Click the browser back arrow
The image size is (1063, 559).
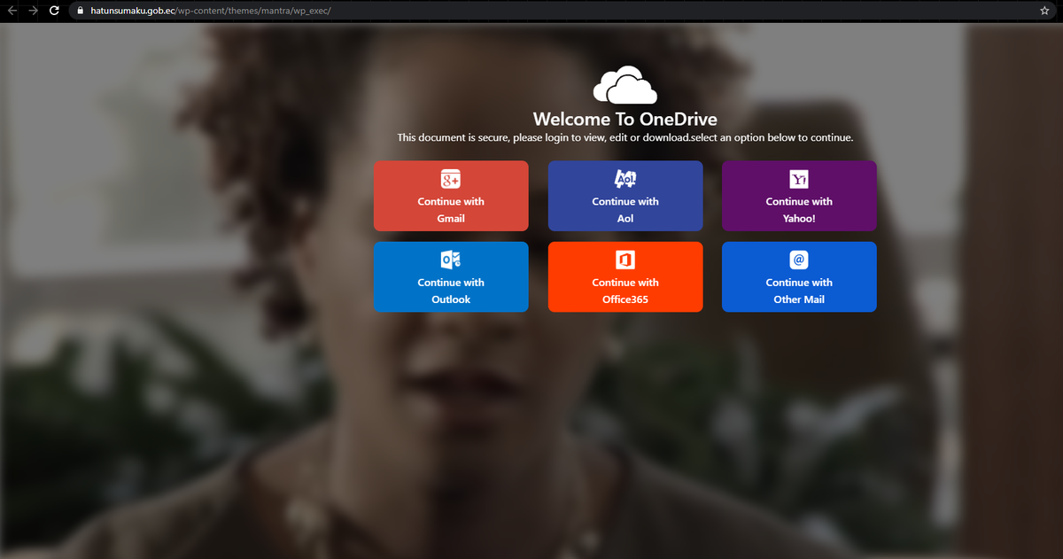tap(12, 11)
